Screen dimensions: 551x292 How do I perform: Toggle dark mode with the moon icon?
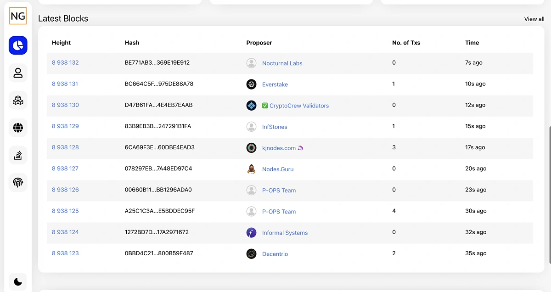point(17,281)
